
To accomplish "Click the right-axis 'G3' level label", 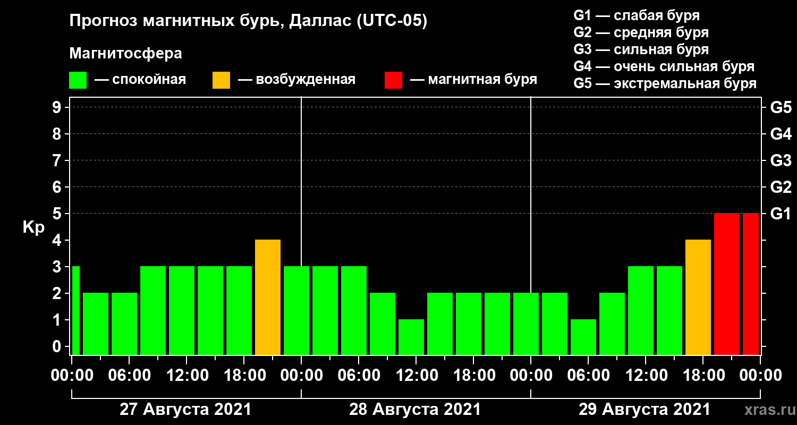I will [781, 160].
